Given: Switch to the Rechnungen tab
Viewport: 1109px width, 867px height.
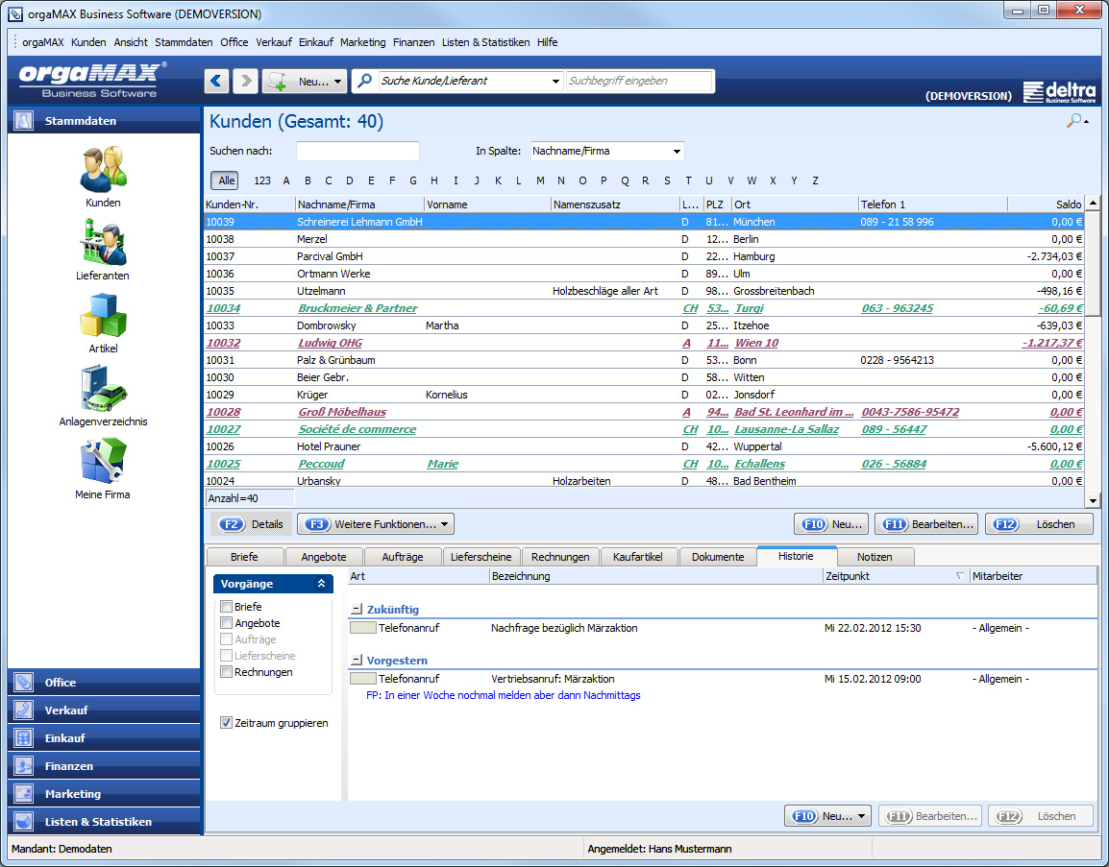Looking at the screenshot, I should [560, 557].
